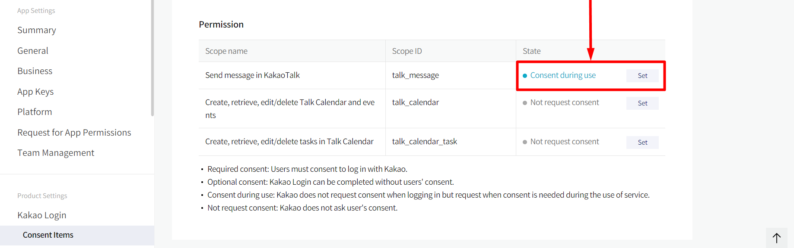Click Set for the talk_message scope
The image size is (794, 248).
[642, 76]
